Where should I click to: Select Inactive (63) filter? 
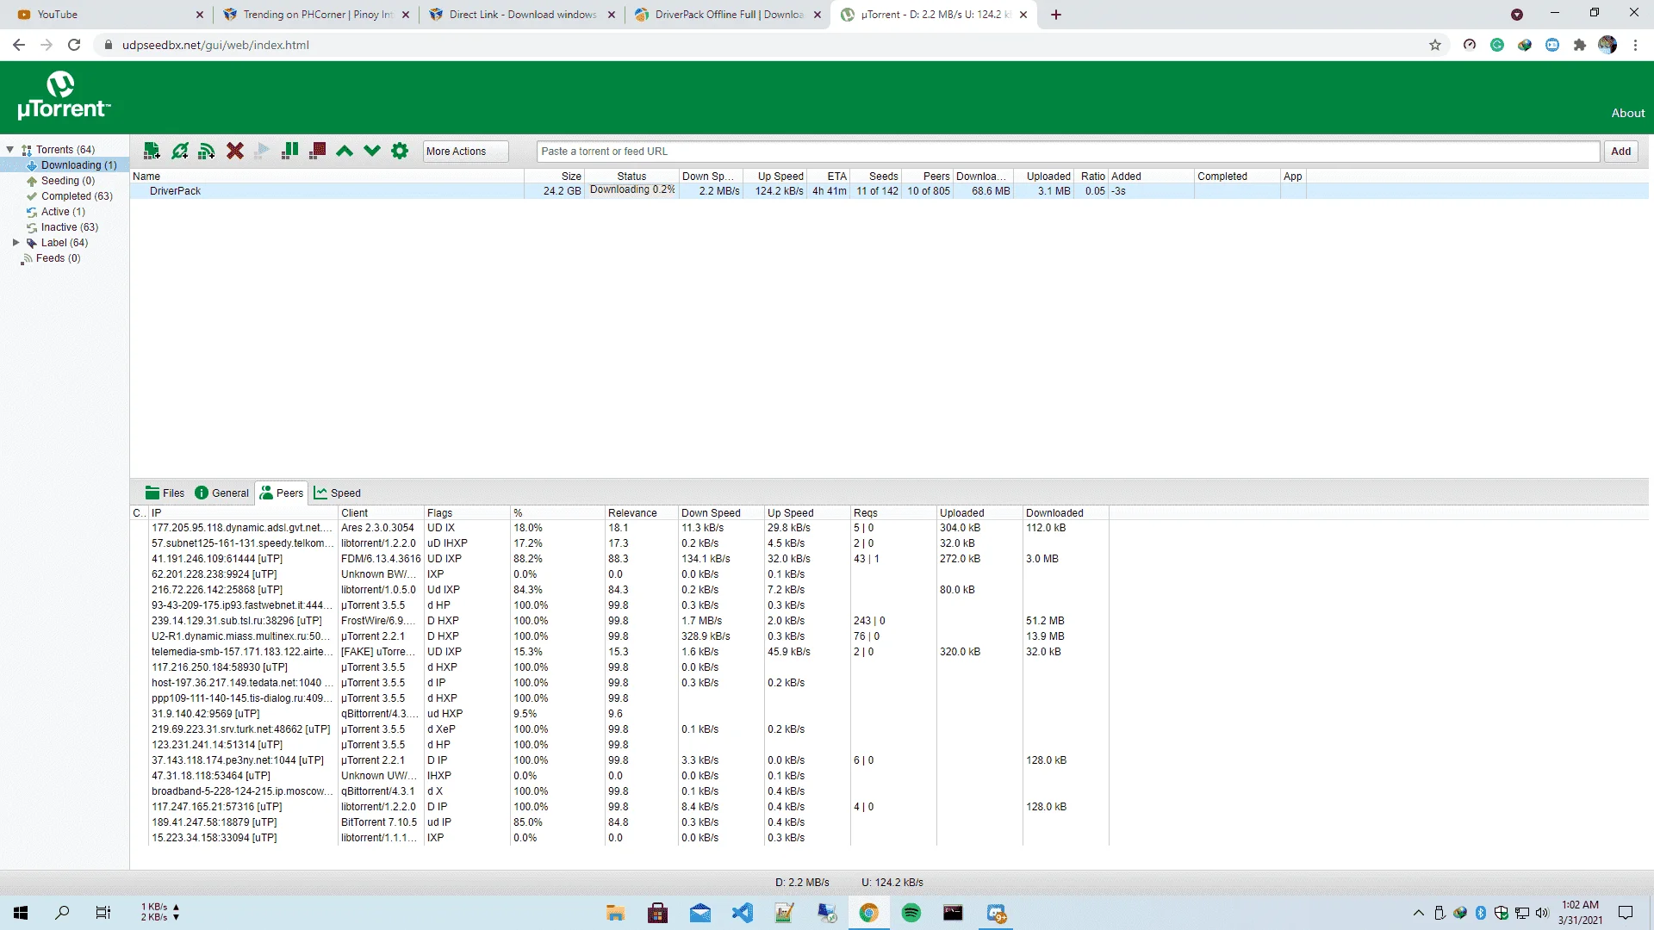(x=62, y=227)
